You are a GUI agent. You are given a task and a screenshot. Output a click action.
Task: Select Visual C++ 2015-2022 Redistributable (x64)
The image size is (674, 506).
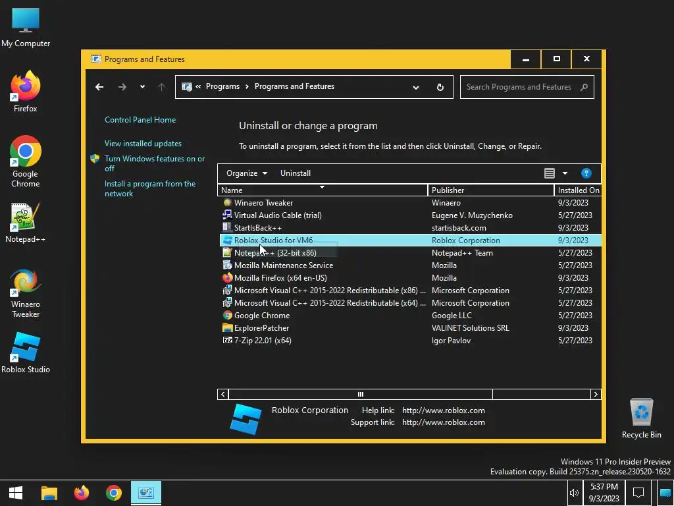coord(410,302)
